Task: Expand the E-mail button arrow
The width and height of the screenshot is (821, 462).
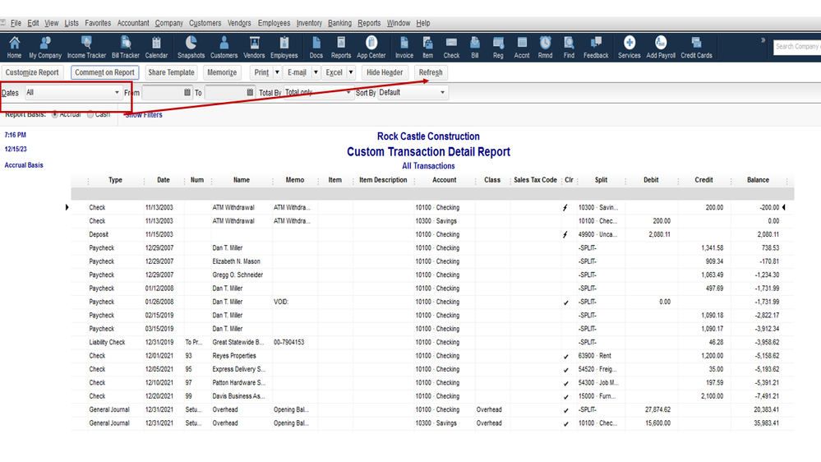Action: 316,72
